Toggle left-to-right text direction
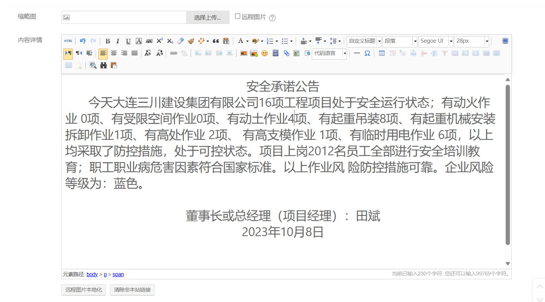This screenshot has width=545, height=302. coord(68,53)
